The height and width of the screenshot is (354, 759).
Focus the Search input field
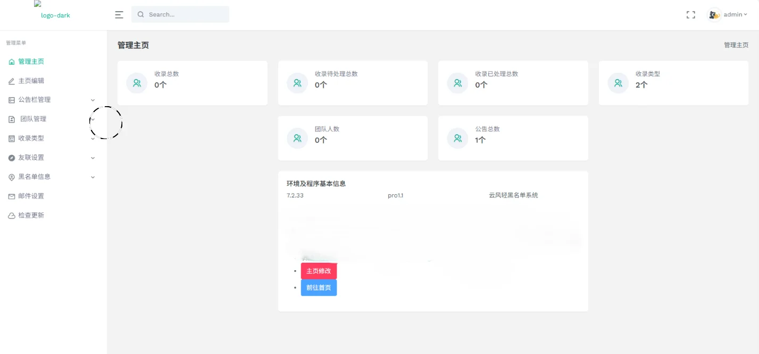click(180, 15)
